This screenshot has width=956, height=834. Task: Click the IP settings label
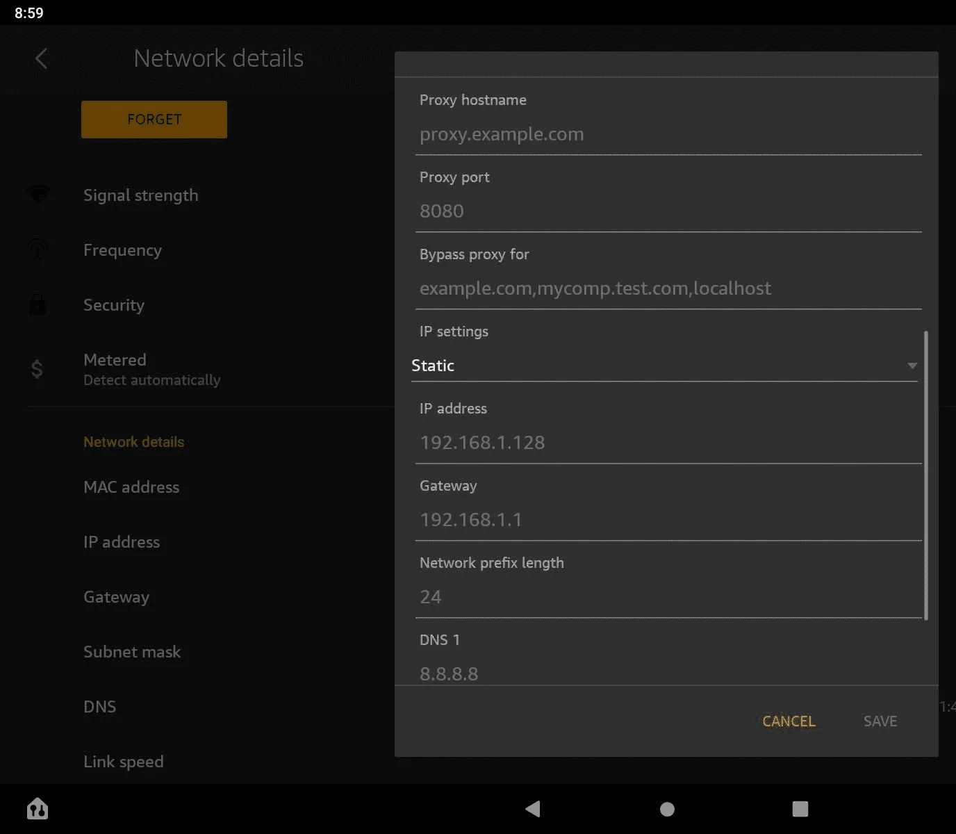pos(454,332)
